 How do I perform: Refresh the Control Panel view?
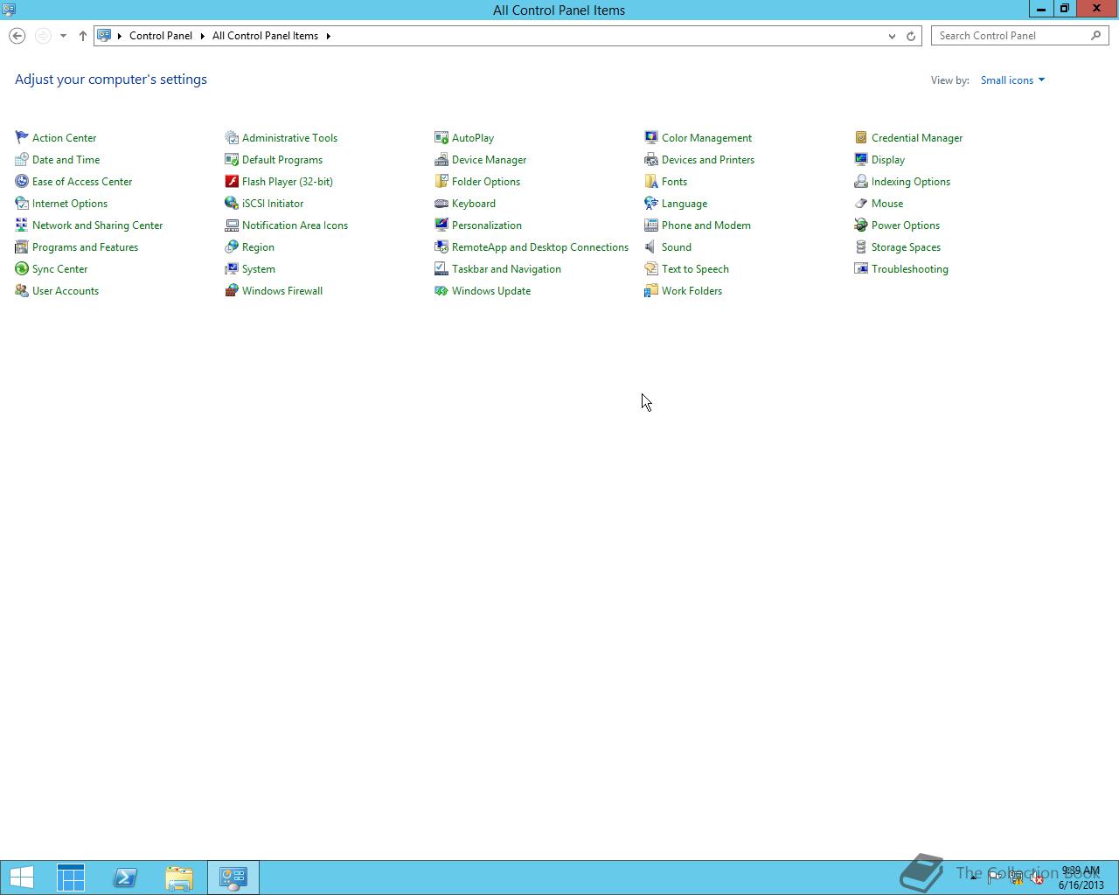[x=911, y=36]
